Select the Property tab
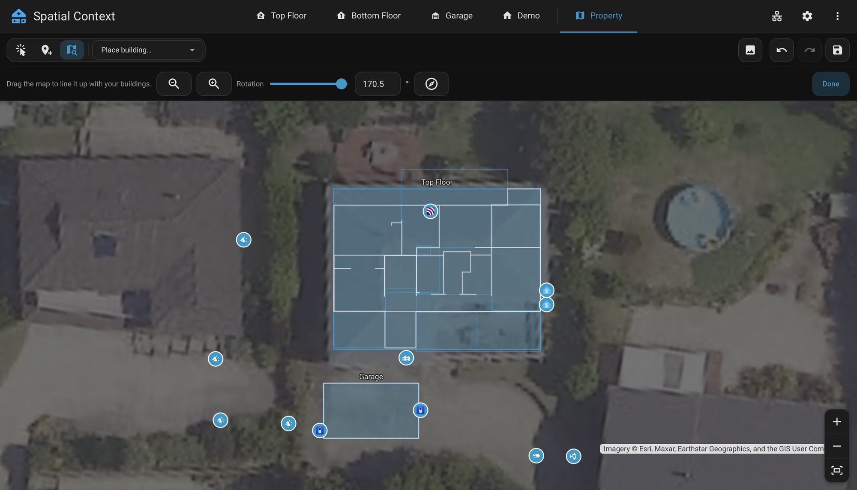The height and width of the screenshot is (490, 857). click(599, 16)
